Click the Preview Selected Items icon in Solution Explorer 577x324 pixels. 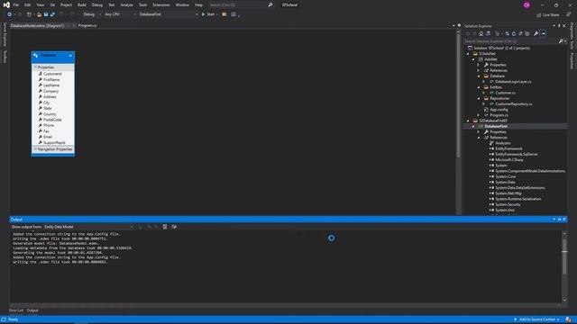coord(543,34)
